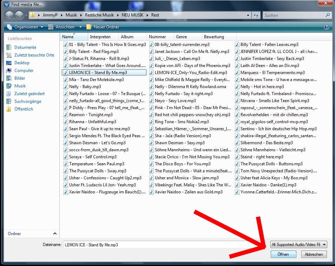The width and height of the screenshot is (335, 266).
Task: Open the All Supported Audio/Video file type dropdown
Action: click(299, 245)
